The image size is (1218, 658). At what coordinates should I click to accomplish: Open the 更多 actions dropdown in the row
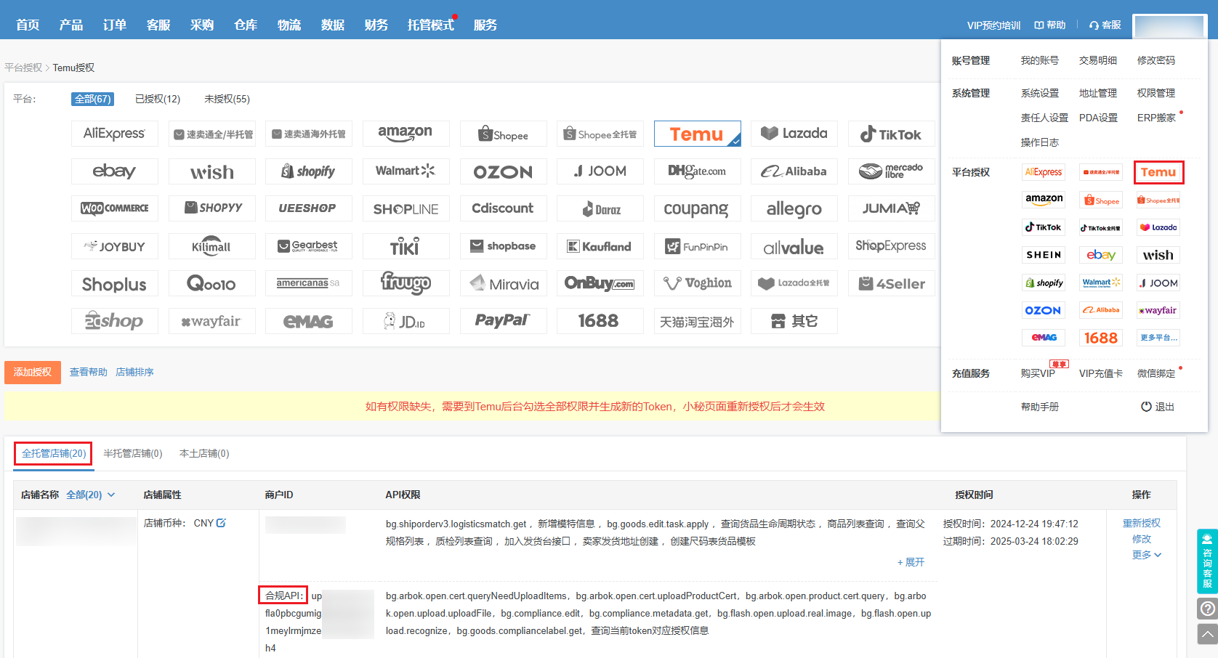point(1146,555)
